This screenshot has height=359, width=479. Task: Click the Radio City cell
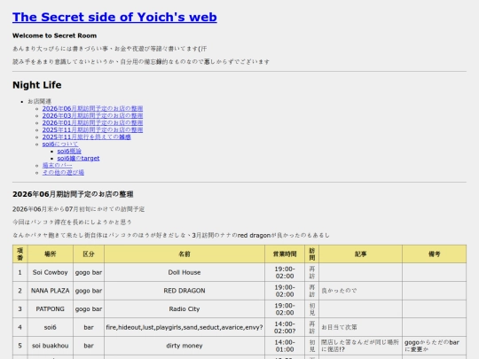pyautogui.click(x=185, y=309)
